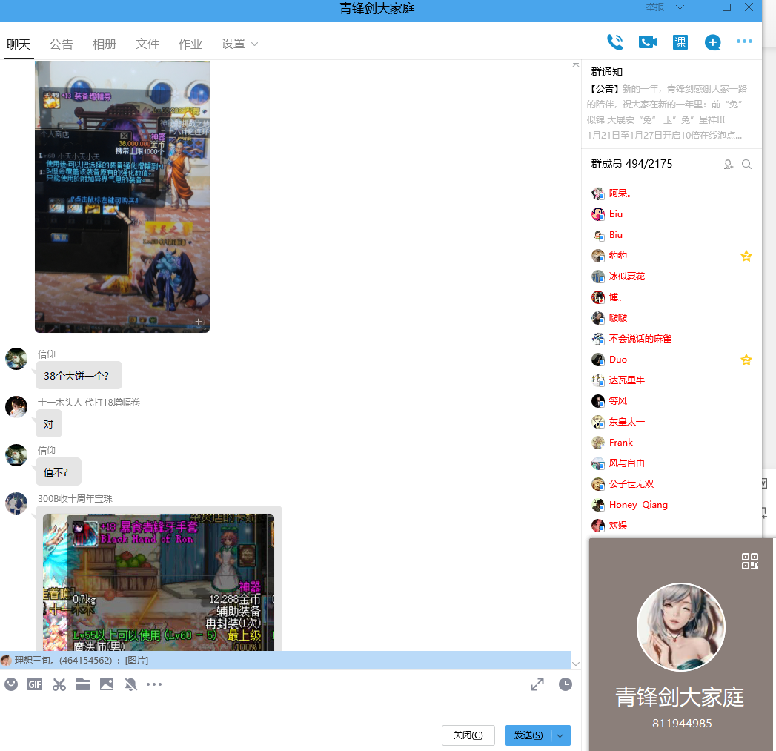Screen dimensions: 776x751
Task: Expand the 设置 dropdown tab
Action: pos(239,44)
